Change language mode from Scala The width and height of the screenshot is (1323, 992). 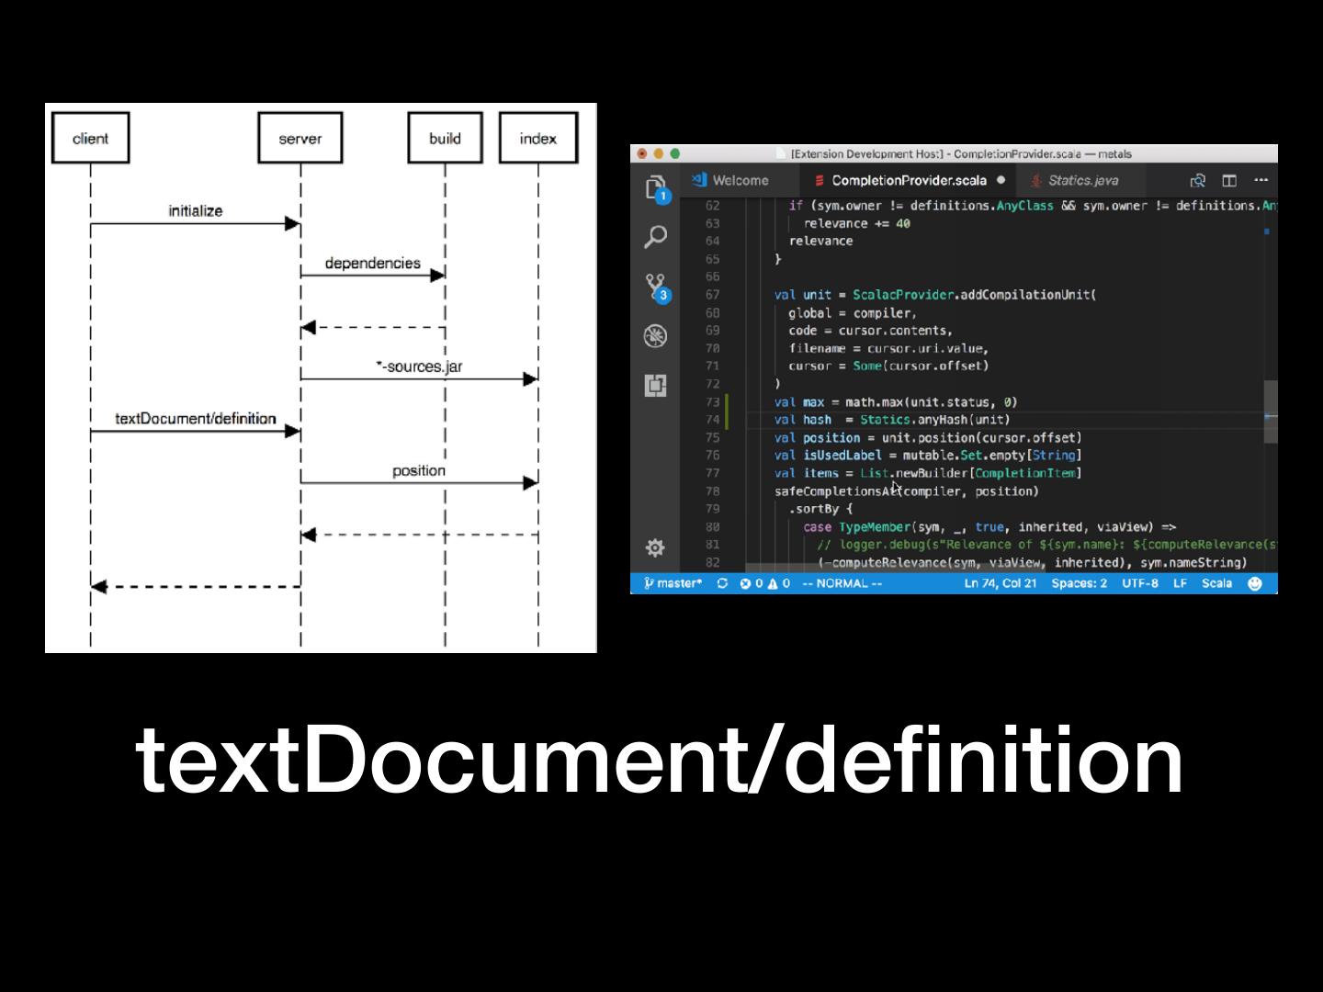[x=1216, y=583]
